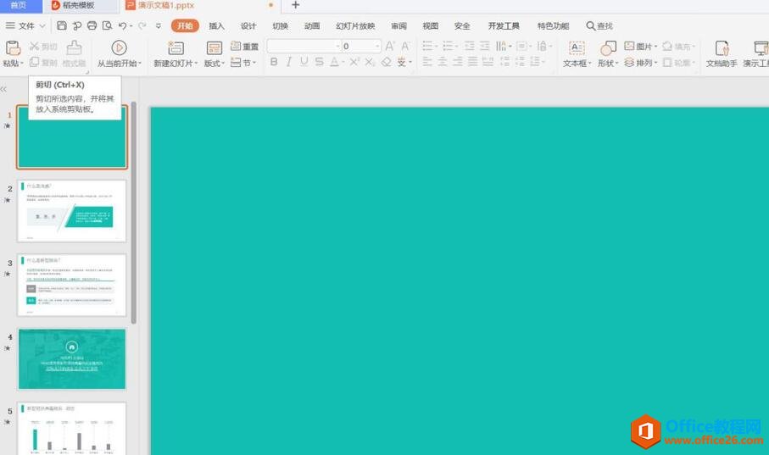
Task: Click the Save icon in quick access toolbar
Action: (x=62, y=26)
